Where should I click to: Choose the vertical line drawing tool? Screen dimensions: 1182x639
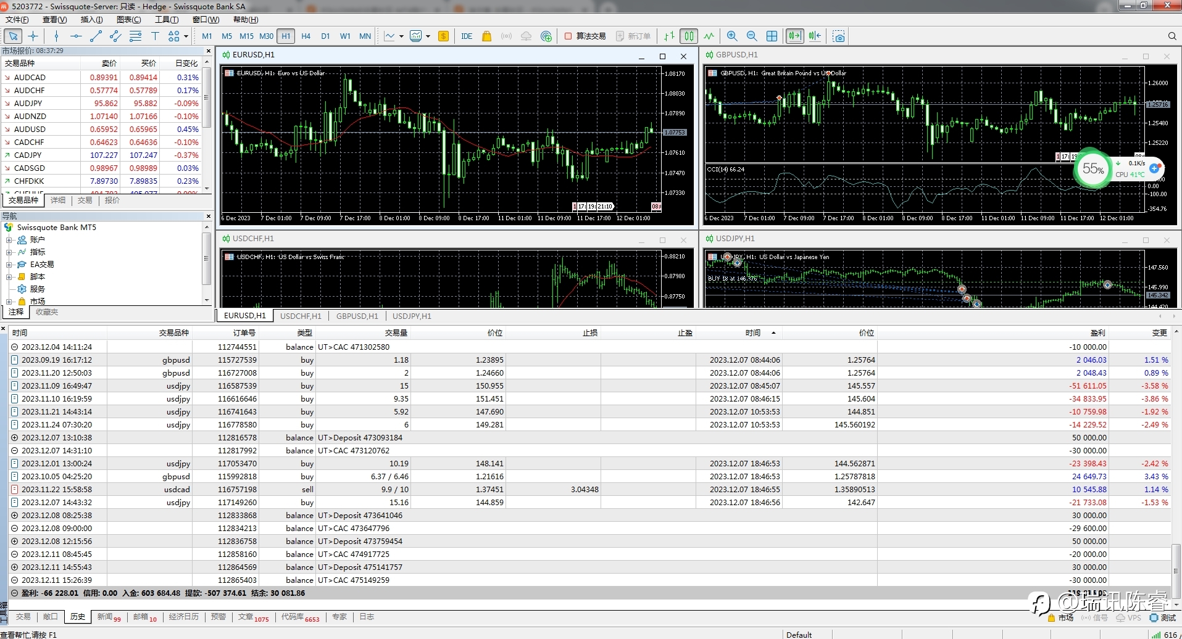(x=56, y=36)
